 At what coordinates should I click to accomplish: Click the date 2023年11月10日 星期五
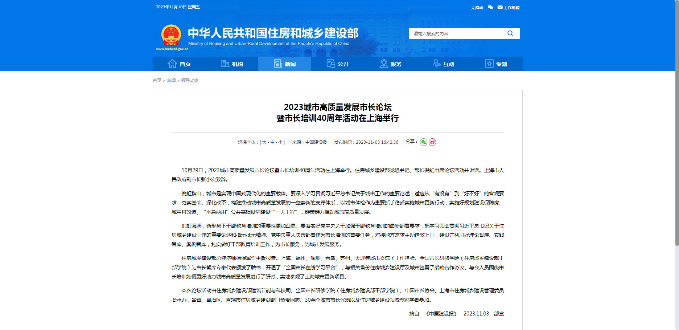178,7
